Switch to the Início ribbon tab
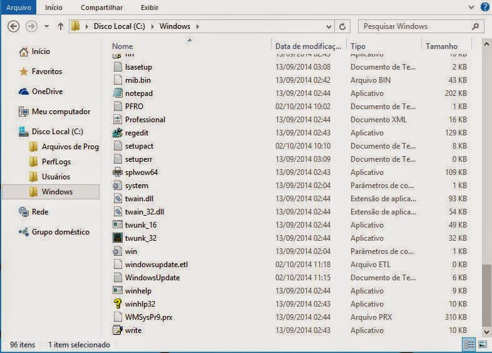This screenshot has width=492, height=353. [x=54, y=8]
